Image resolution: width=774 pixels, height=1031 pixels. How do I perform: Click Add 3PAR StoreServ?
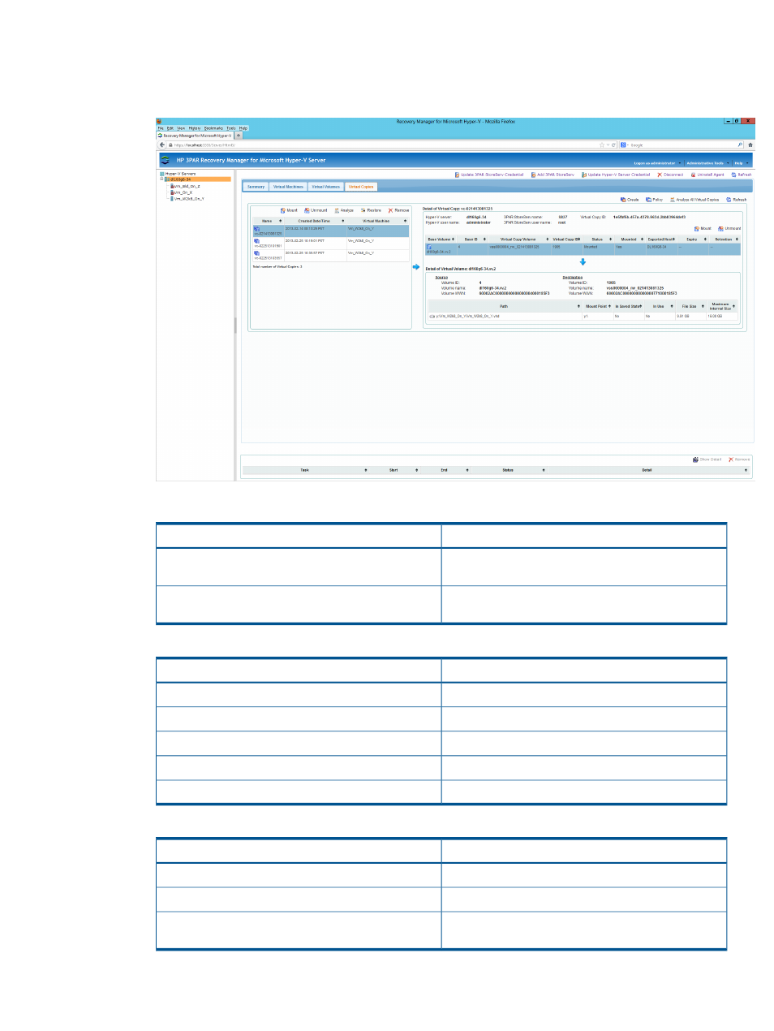(x=553, y=175)
